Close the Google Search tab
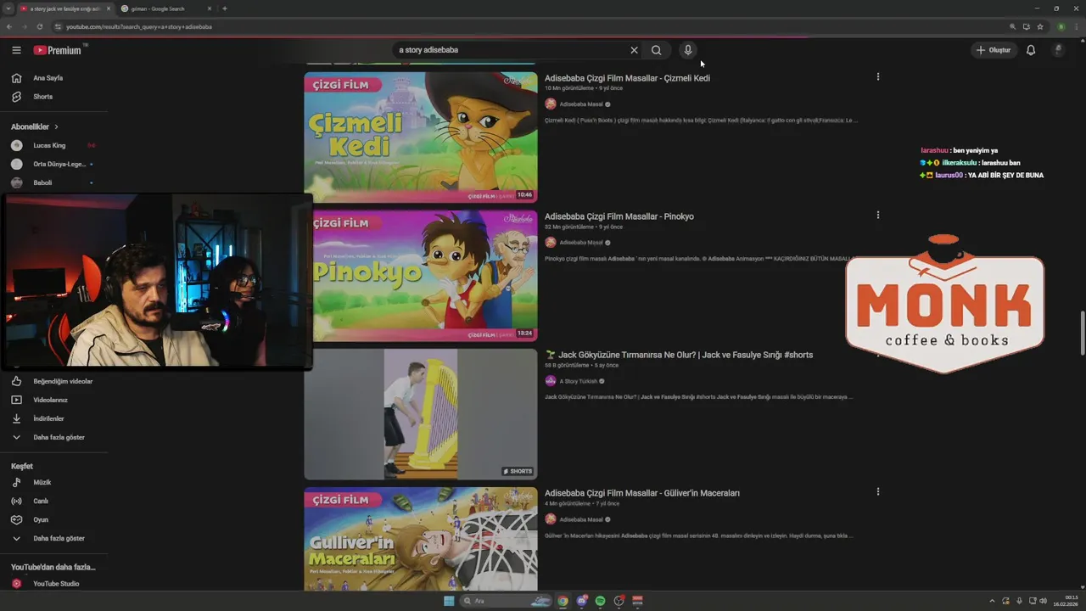 (x=210, y=8)
